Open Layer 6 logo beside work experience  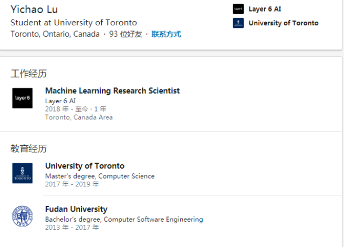pyautogui.click(x=23, y=98)
